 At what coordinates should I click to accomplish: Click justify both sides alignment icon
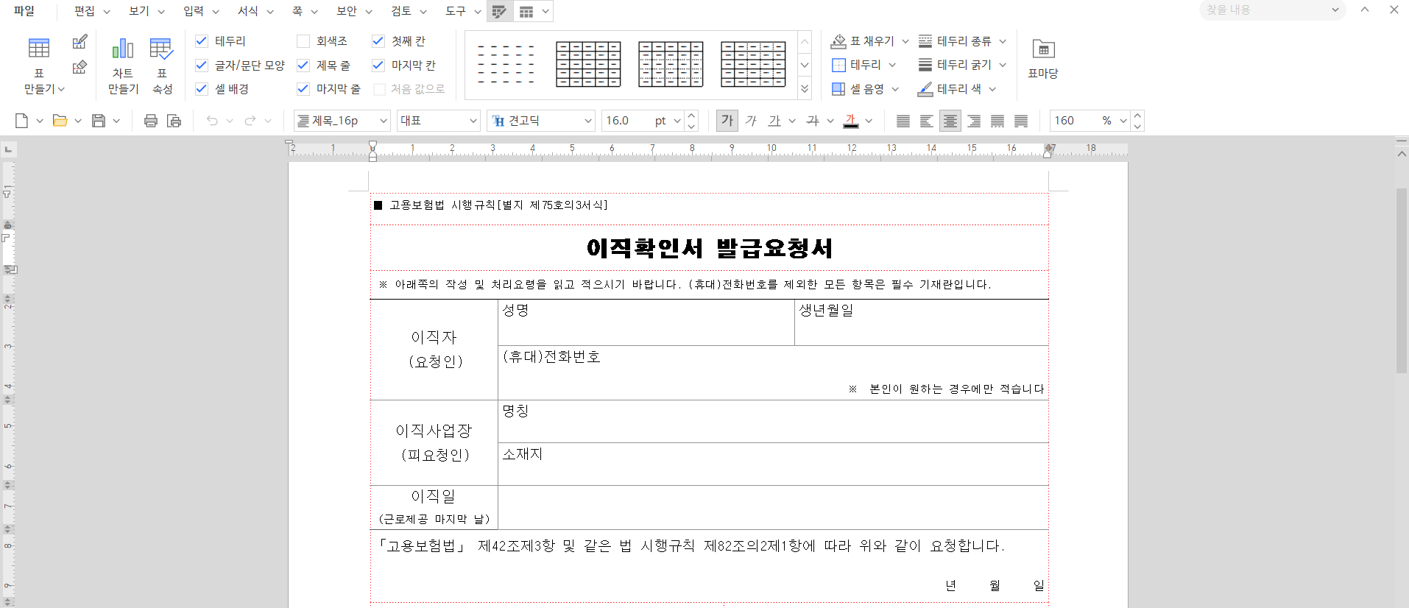point(903,121)
